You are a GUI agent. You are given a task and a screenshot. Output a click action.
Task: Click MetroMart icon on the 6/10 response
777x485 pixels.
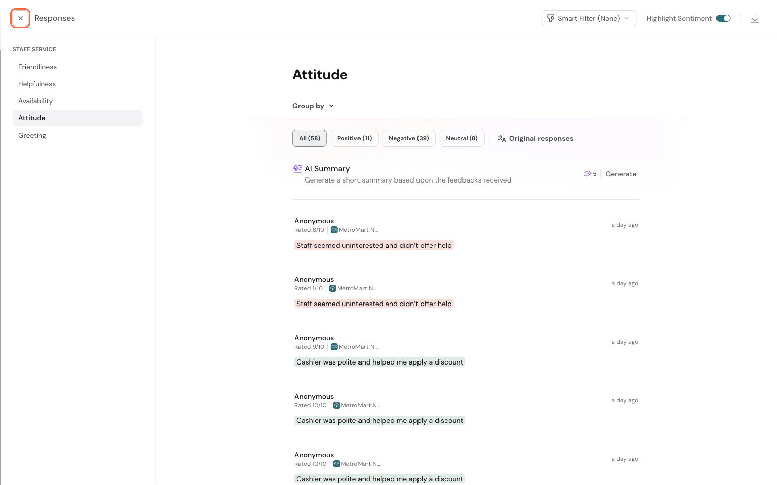click(x=334, y=230)
